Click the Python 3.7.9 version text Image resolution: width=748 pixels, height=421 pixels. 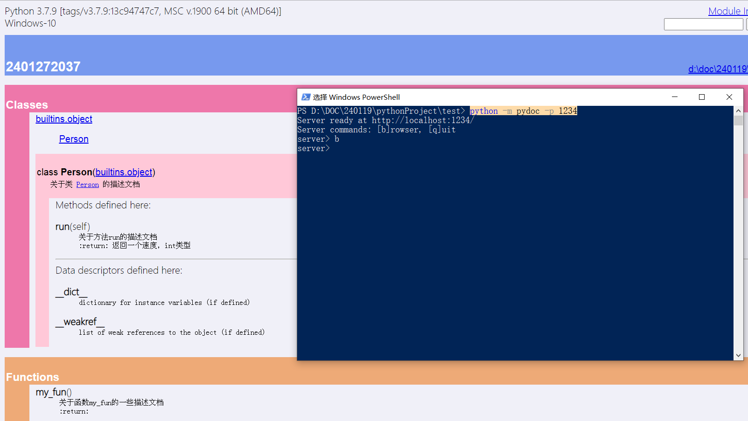coord(143,11)
